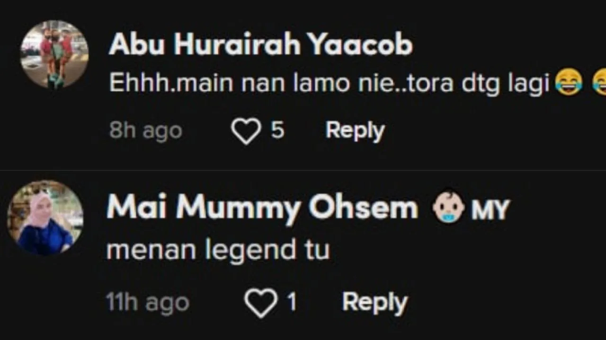Image resolution: width=606 pixels, height=340 pixels.
Task: Open the username Abu Hurairah Yaacob
Action: click(x=260, y=45)
